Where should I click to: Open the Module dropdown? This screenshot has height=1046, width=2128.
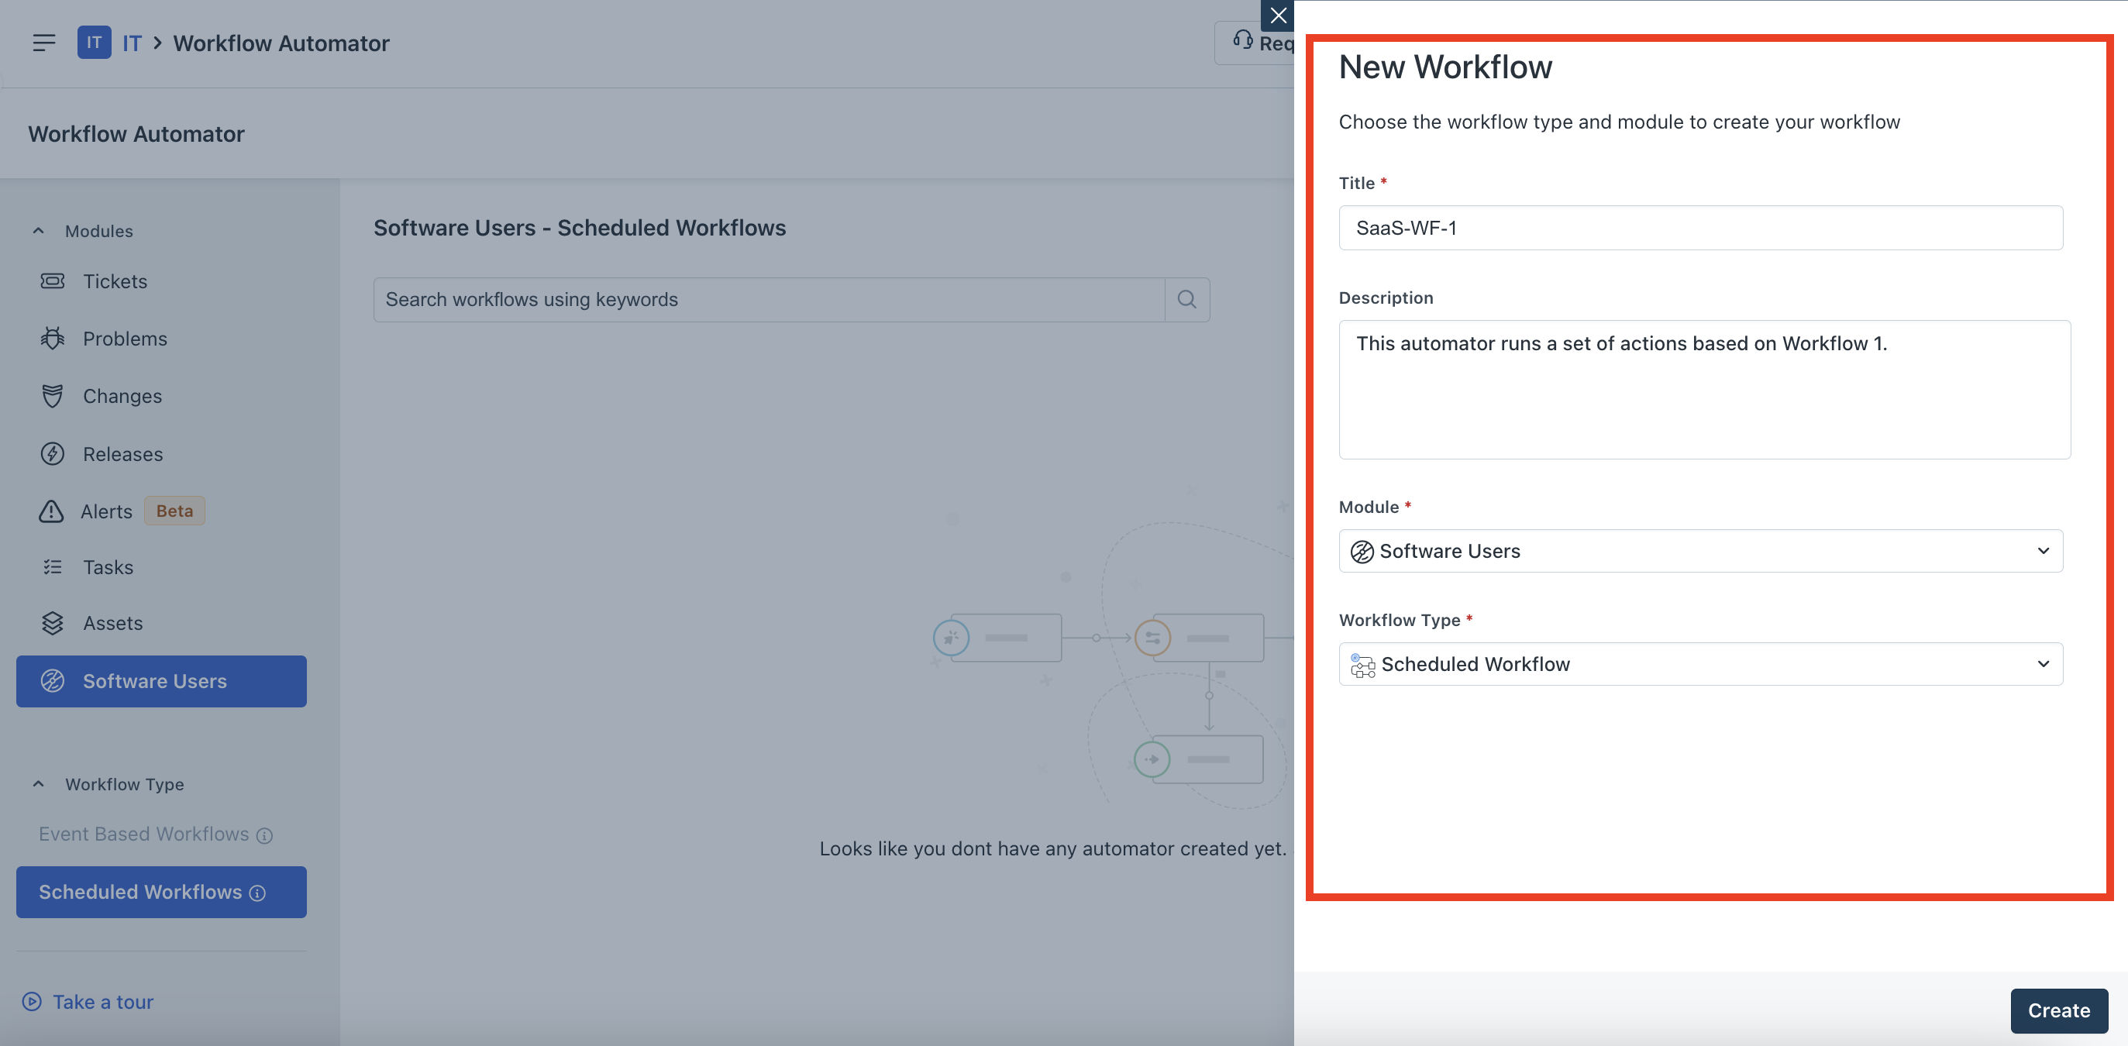[x=1700, y=550]
